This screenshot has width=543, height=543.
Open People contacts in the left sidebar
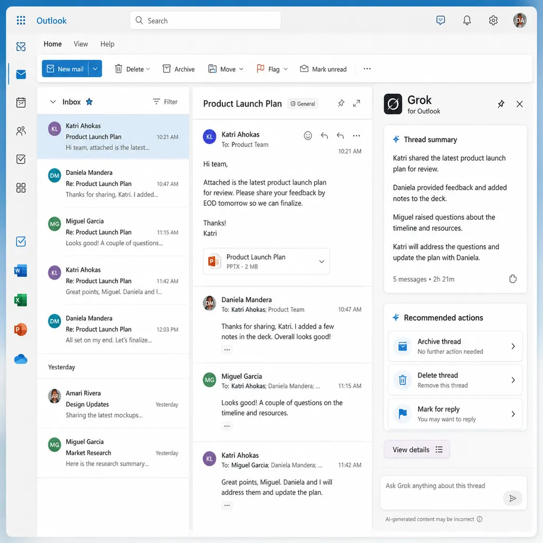tap(21, 131)
